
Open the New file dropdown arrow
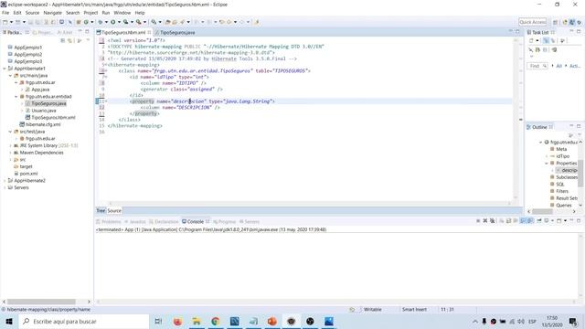11,22
